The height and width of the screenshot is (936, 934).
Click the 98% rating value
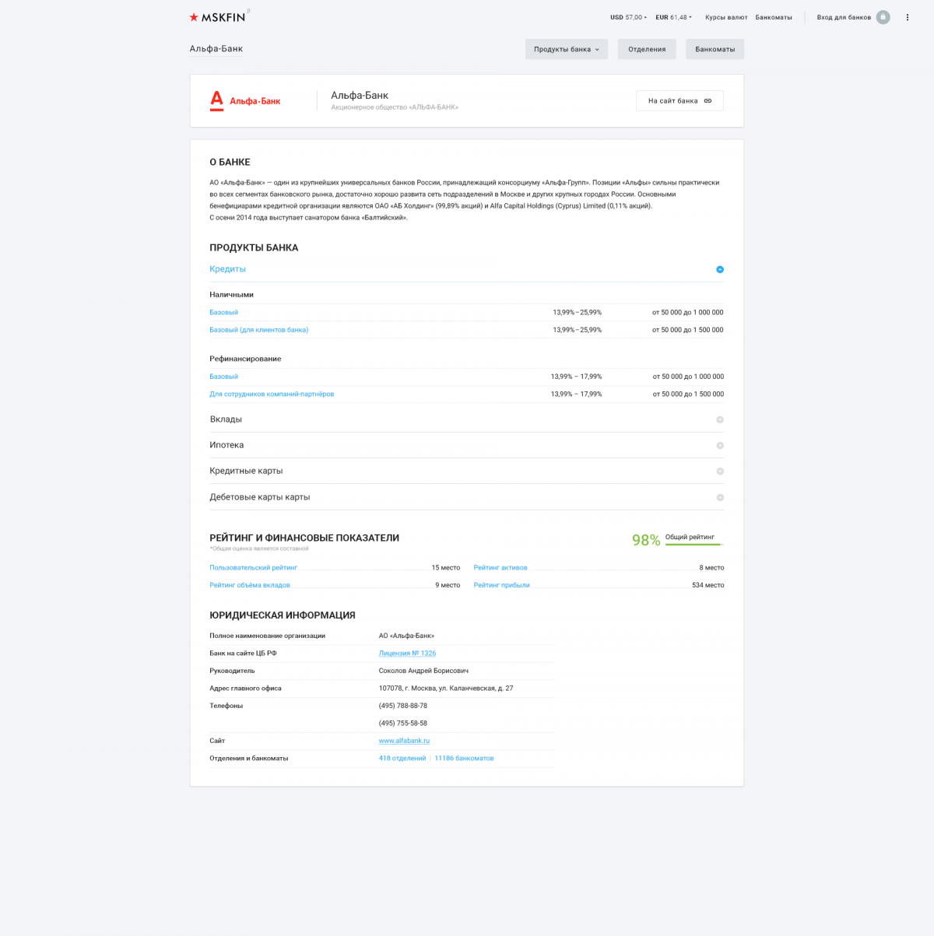[x=646, y=540]
